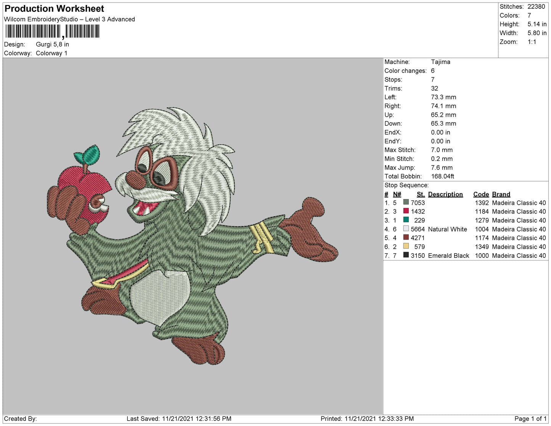Click the Code column header
Image resolution: width=551 pixels, height=426 pixels.
coord(481,194)
